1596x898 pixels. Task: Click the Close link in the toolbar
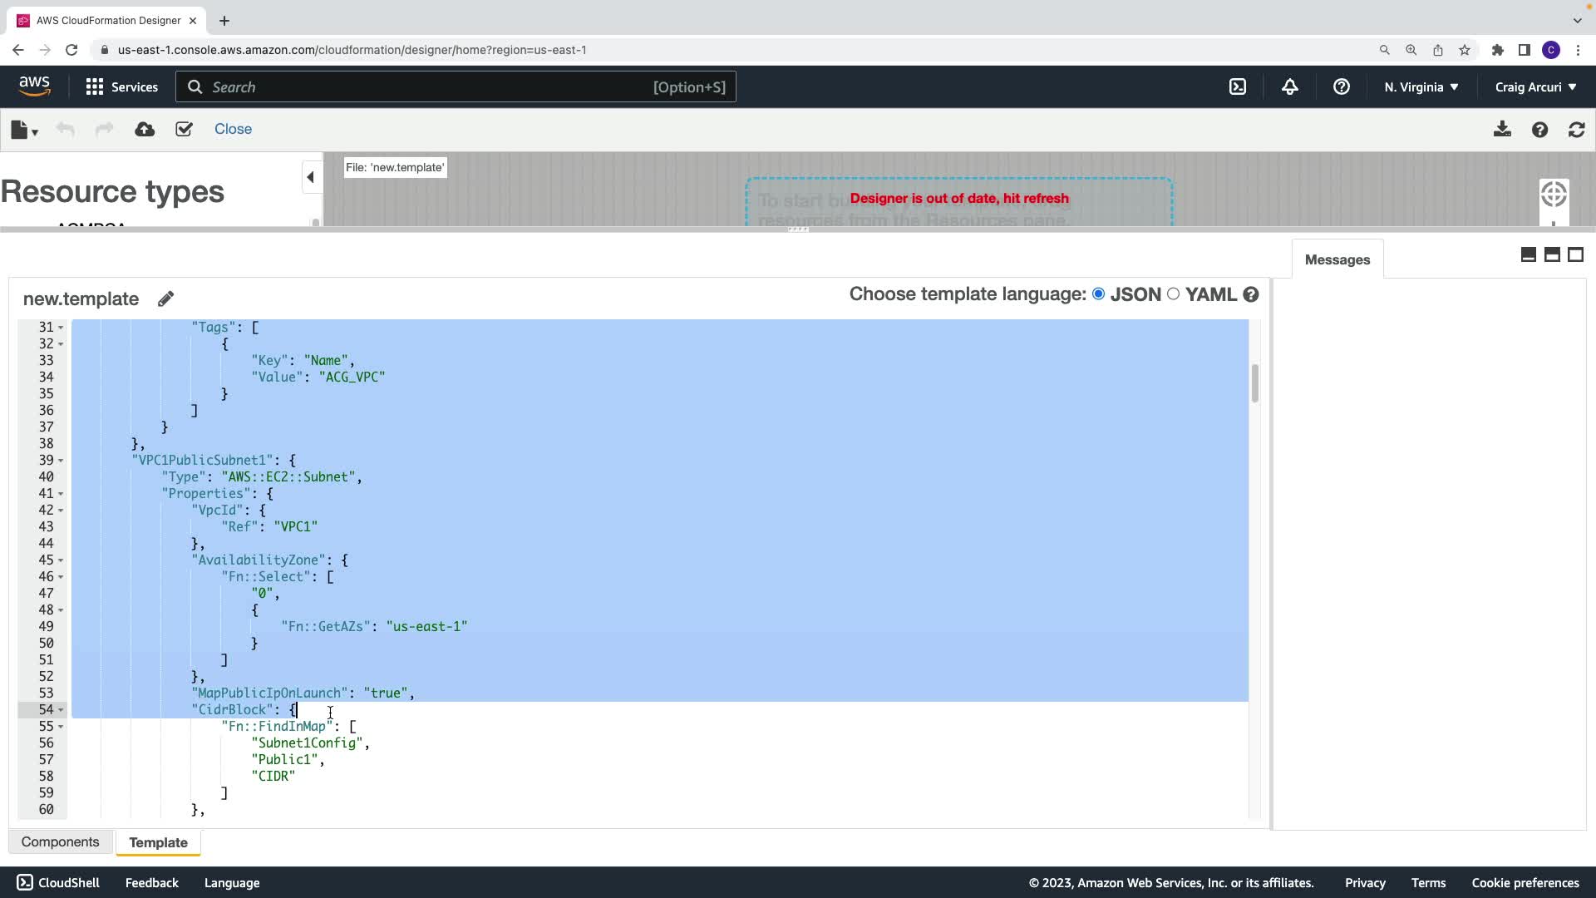tap(233, 129)
